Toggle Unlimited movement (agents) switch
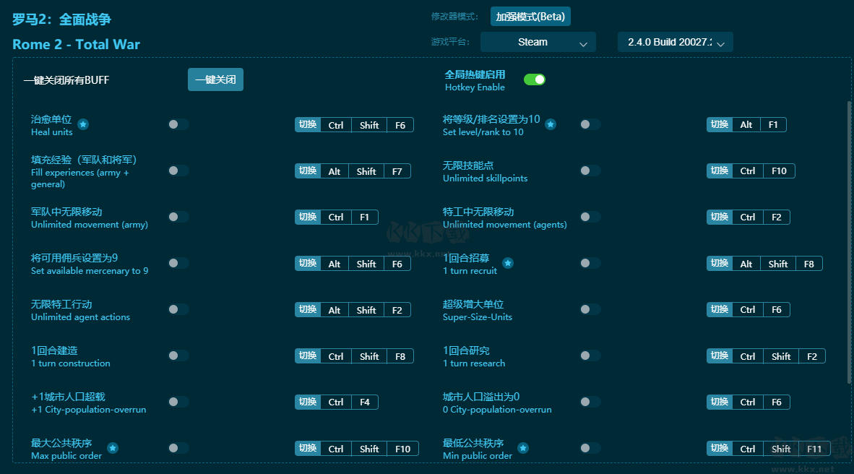This screenshot has height=474, width=854. click(590, 217)
